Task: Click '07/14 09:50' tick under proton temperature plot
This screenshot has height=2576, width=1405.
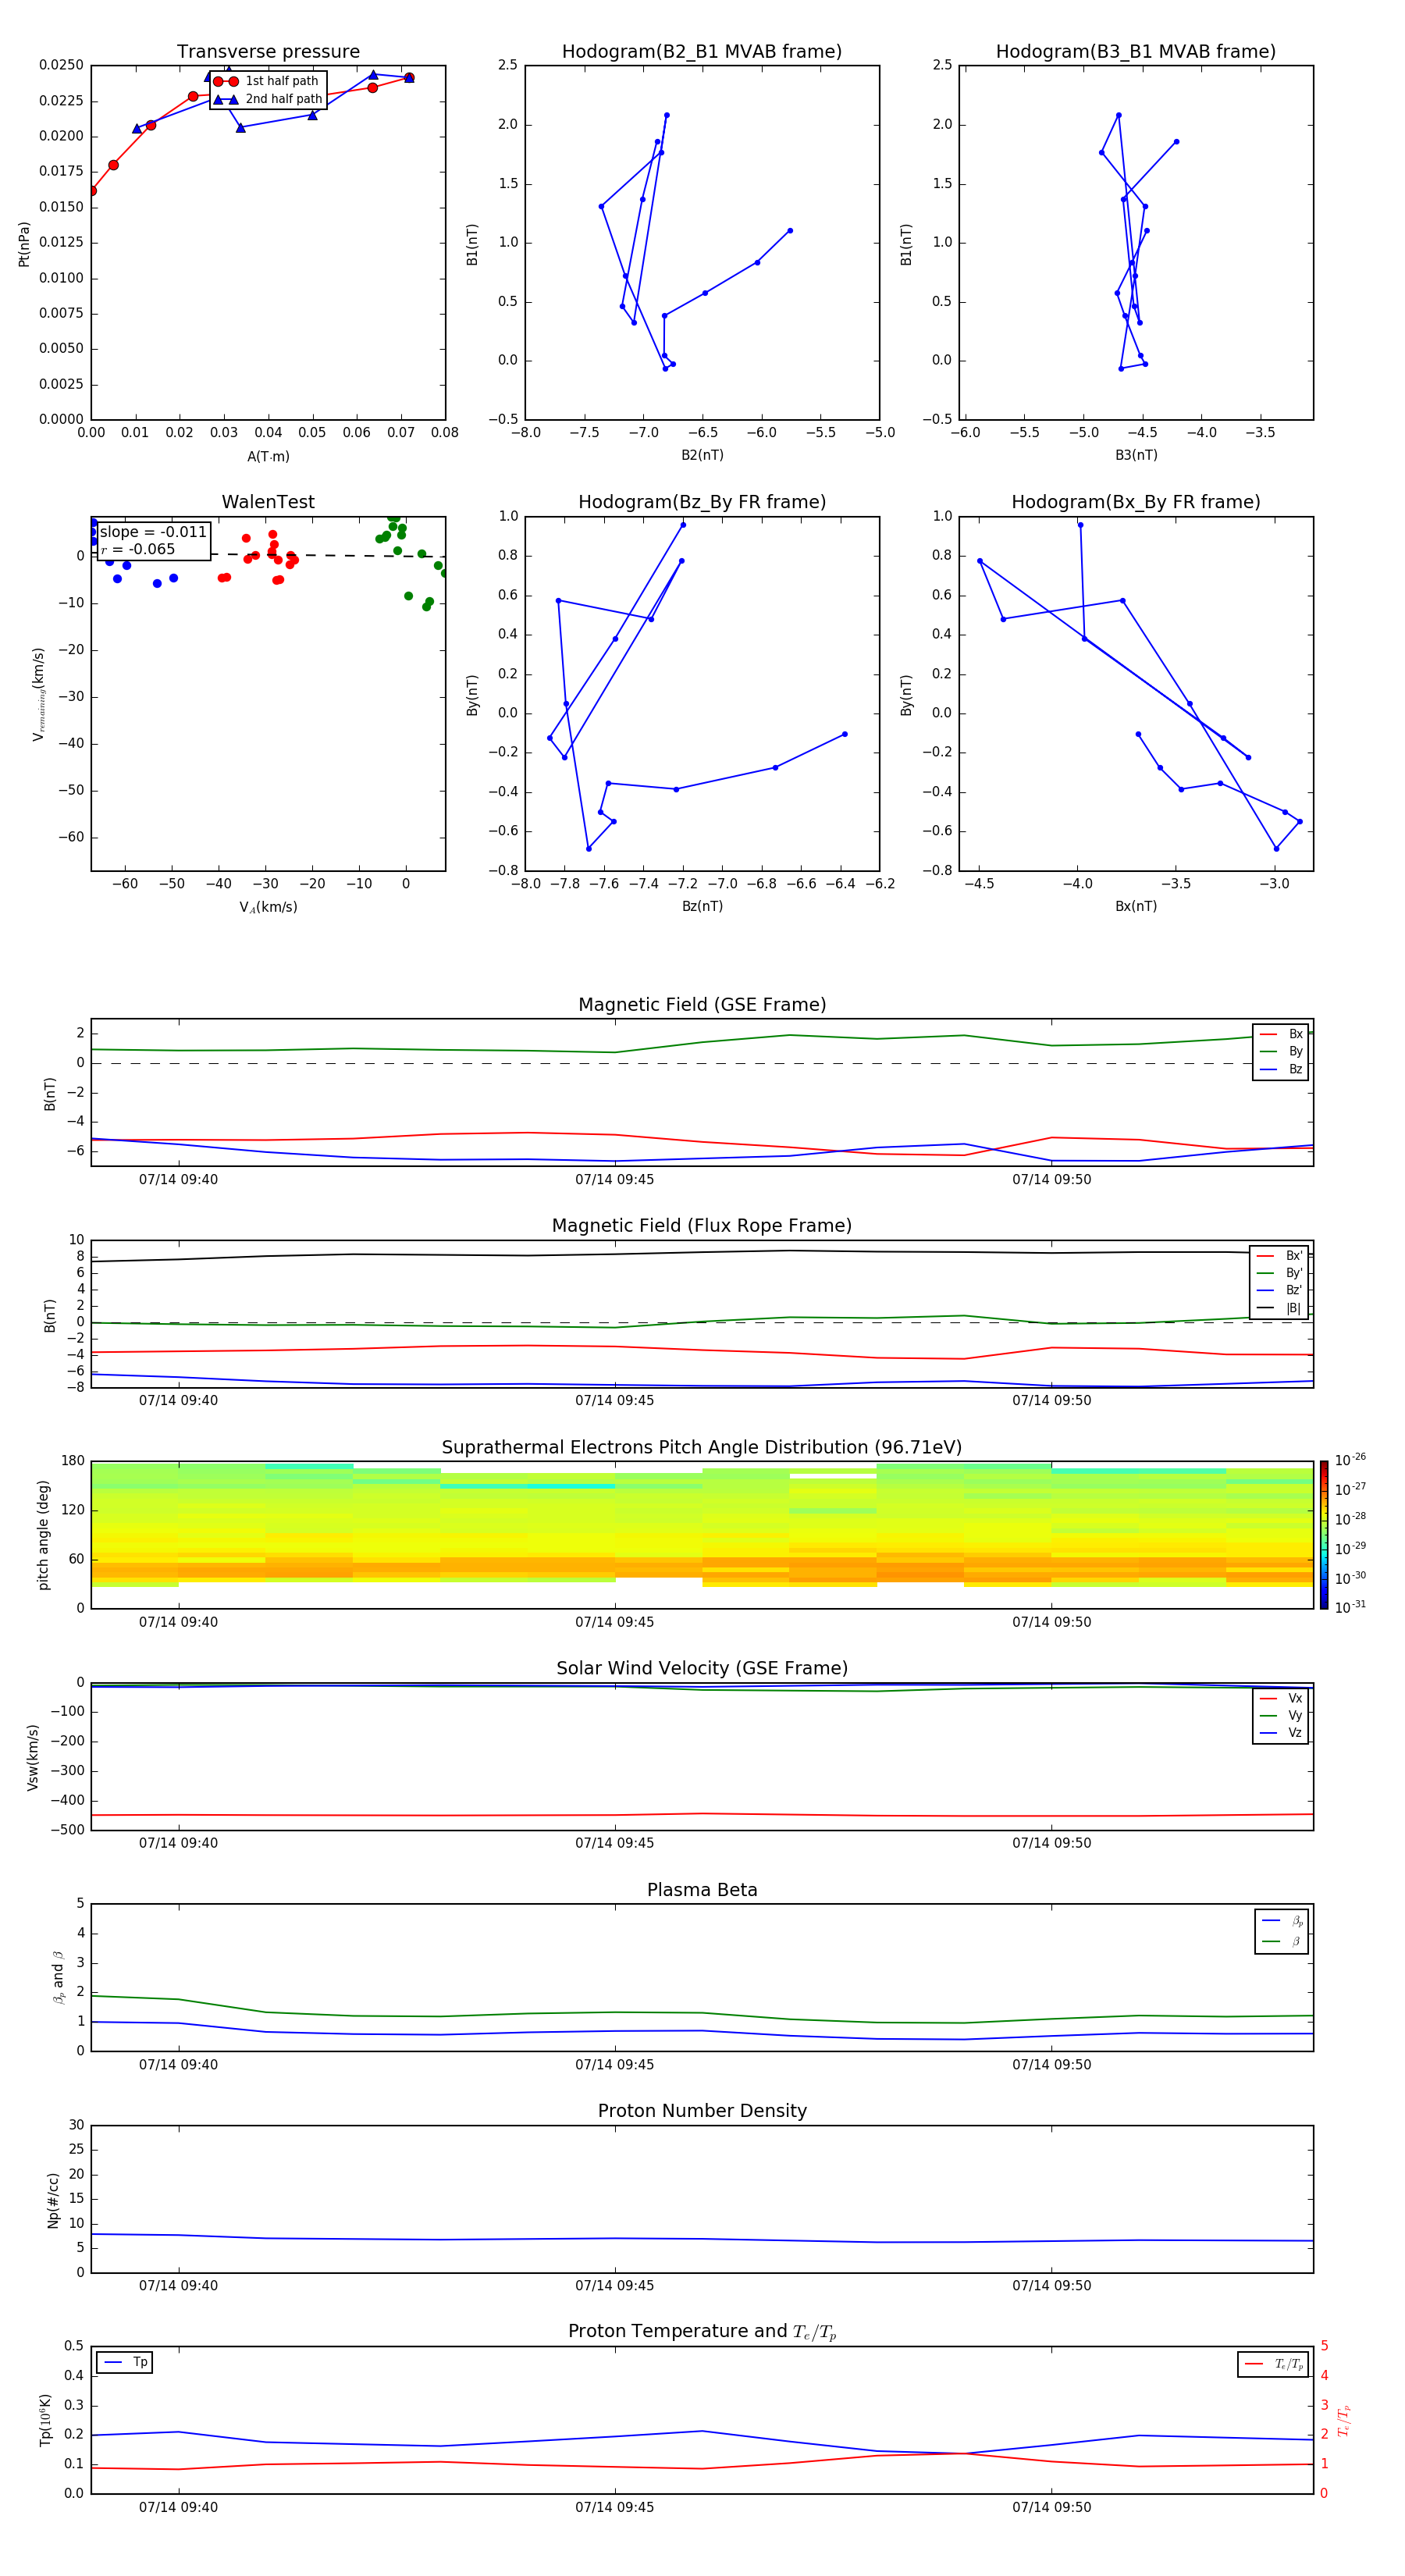Action: pyautogui.click(x=1051, y=2507)
